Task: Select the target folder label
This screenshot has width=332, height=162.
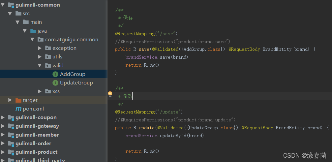Action: (x=30, y=100)
